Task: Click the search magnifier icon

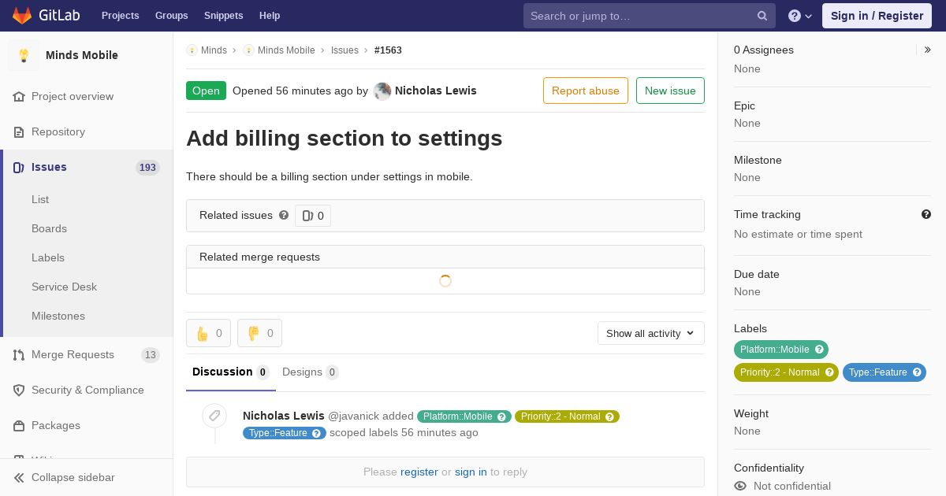Action: pyautogui.click(x=762, y=16)
